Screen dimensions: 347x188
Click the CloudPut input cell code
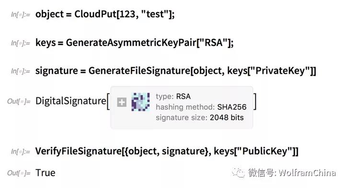tap(105, 14)
